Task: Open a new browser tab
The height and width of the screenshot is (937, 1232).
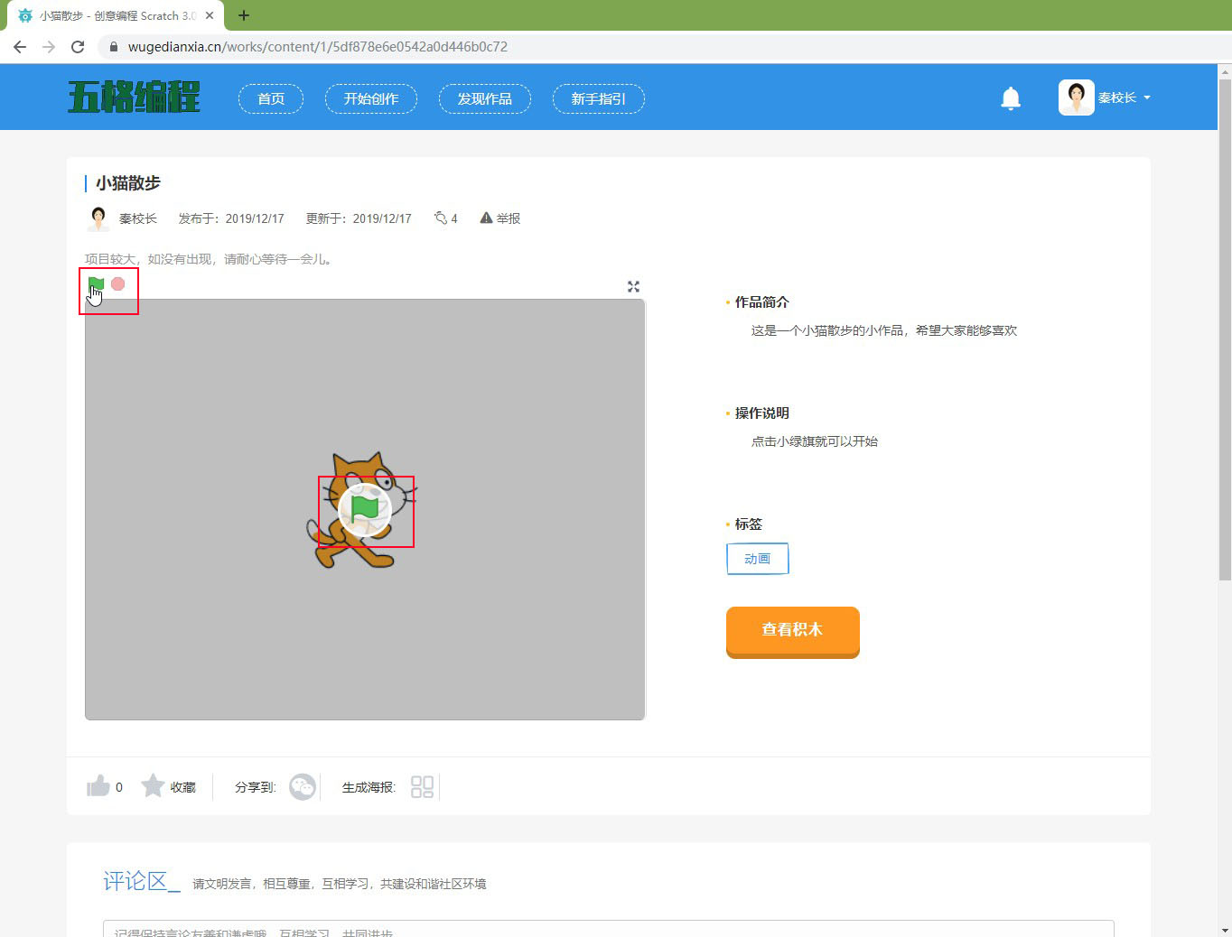Action: 244,15
